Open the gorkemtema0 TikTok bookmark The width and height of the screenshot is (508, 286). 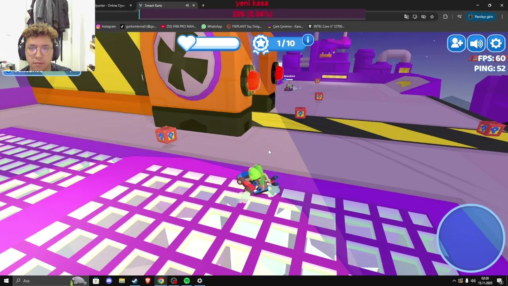tap(139, 27)
